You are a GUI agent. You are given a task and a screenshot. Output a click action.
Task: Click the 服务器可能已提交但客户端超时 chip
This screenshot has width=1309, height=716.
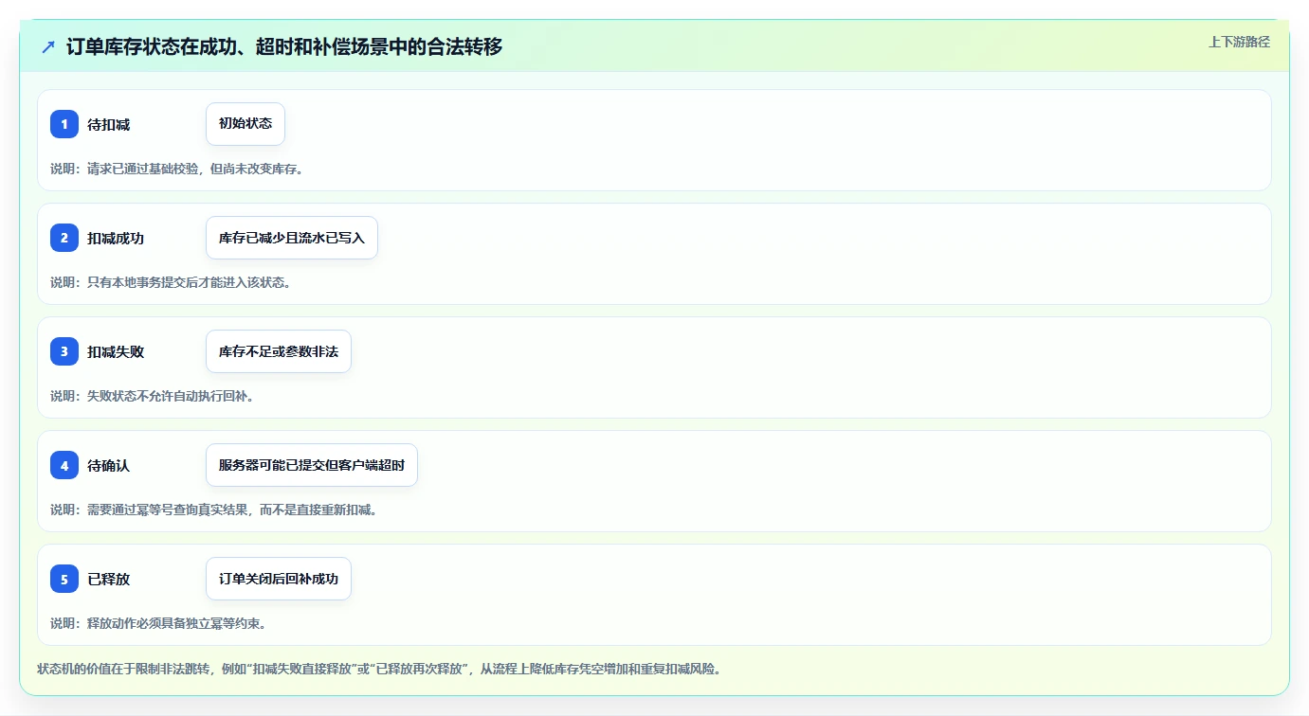click(312, 465)
